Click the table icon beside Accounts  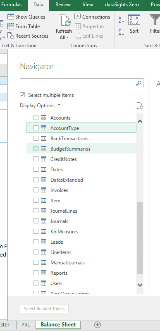(44, 118)
